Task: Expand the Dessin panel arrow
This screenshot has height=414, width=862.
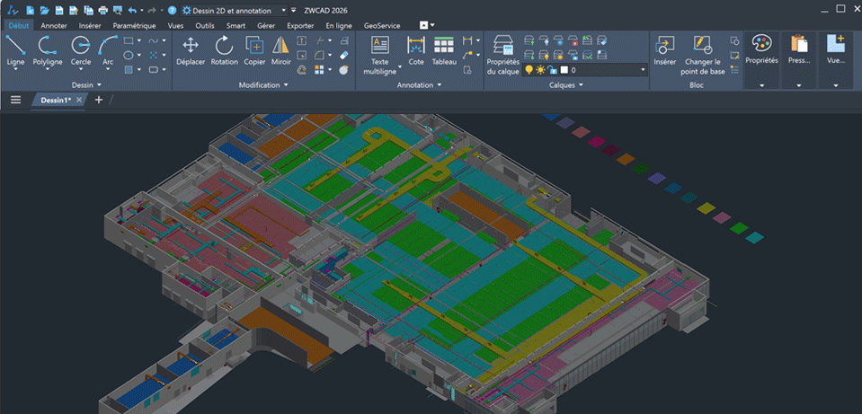Action: point(99,85)
